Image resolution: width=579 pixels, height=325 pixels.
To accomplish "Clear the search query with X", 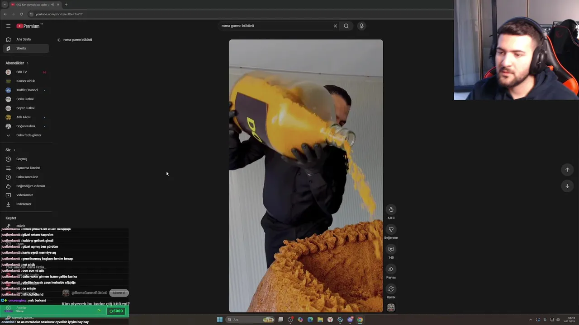I will coord(335,26).
